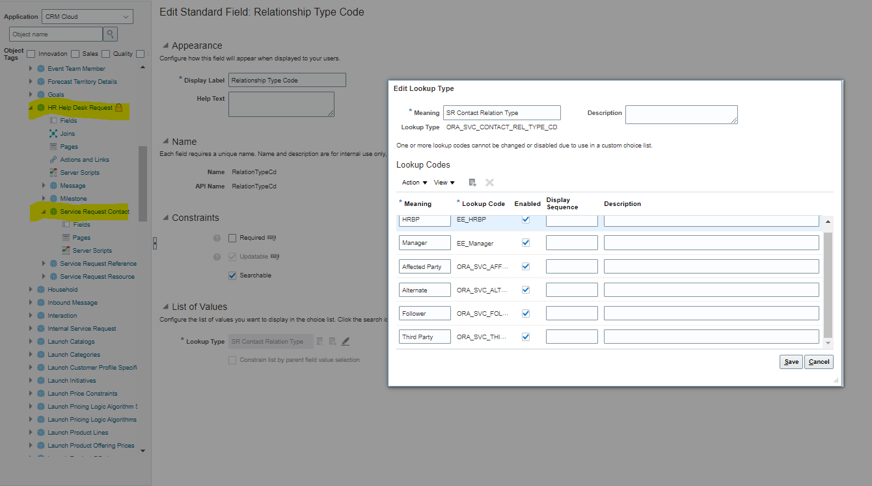Viewport: 872px width, 486px height.
Task: Open Server Scripts under HR Help Desk Request
Action: click(x=79, y=172)
